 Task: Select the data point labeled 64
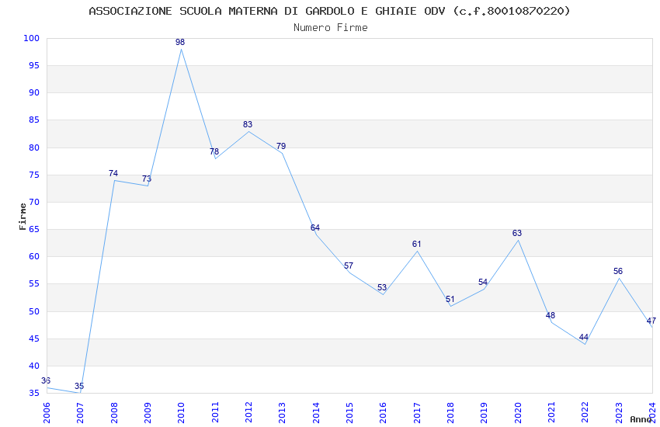(314, 227)
